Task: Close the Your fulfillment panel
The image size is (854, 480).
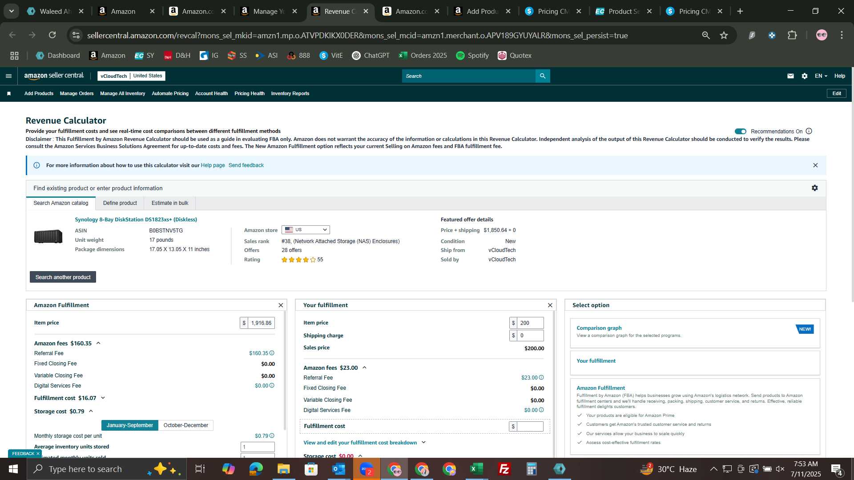Action: 550,305
